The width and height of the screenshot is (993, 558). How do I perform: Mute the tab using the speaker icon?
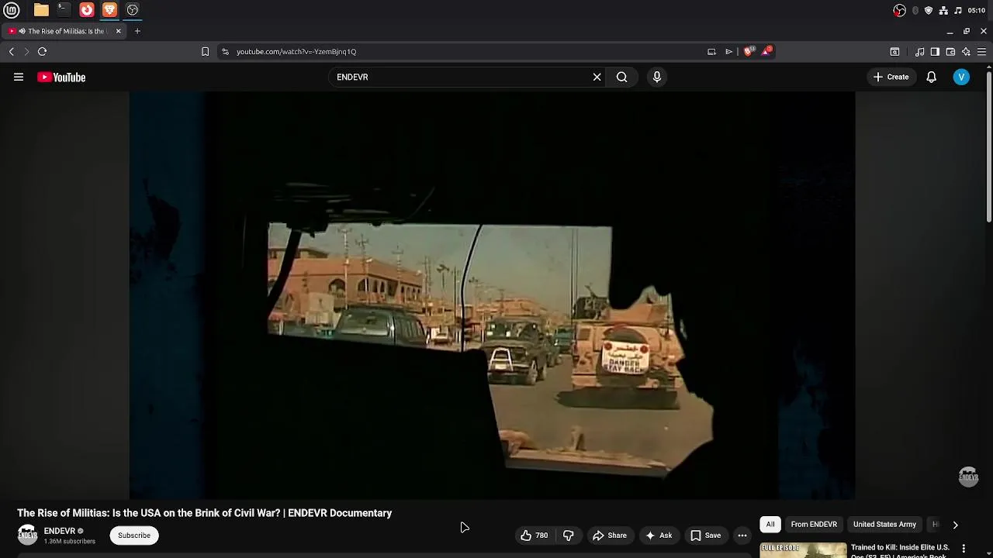[22, 31]
